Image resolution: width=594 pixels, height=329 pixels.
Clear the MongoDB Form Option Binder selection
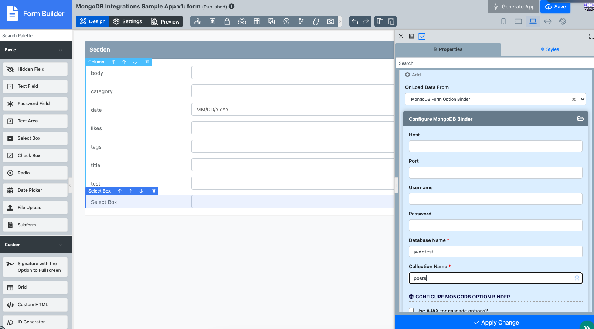tap(574, 99)
